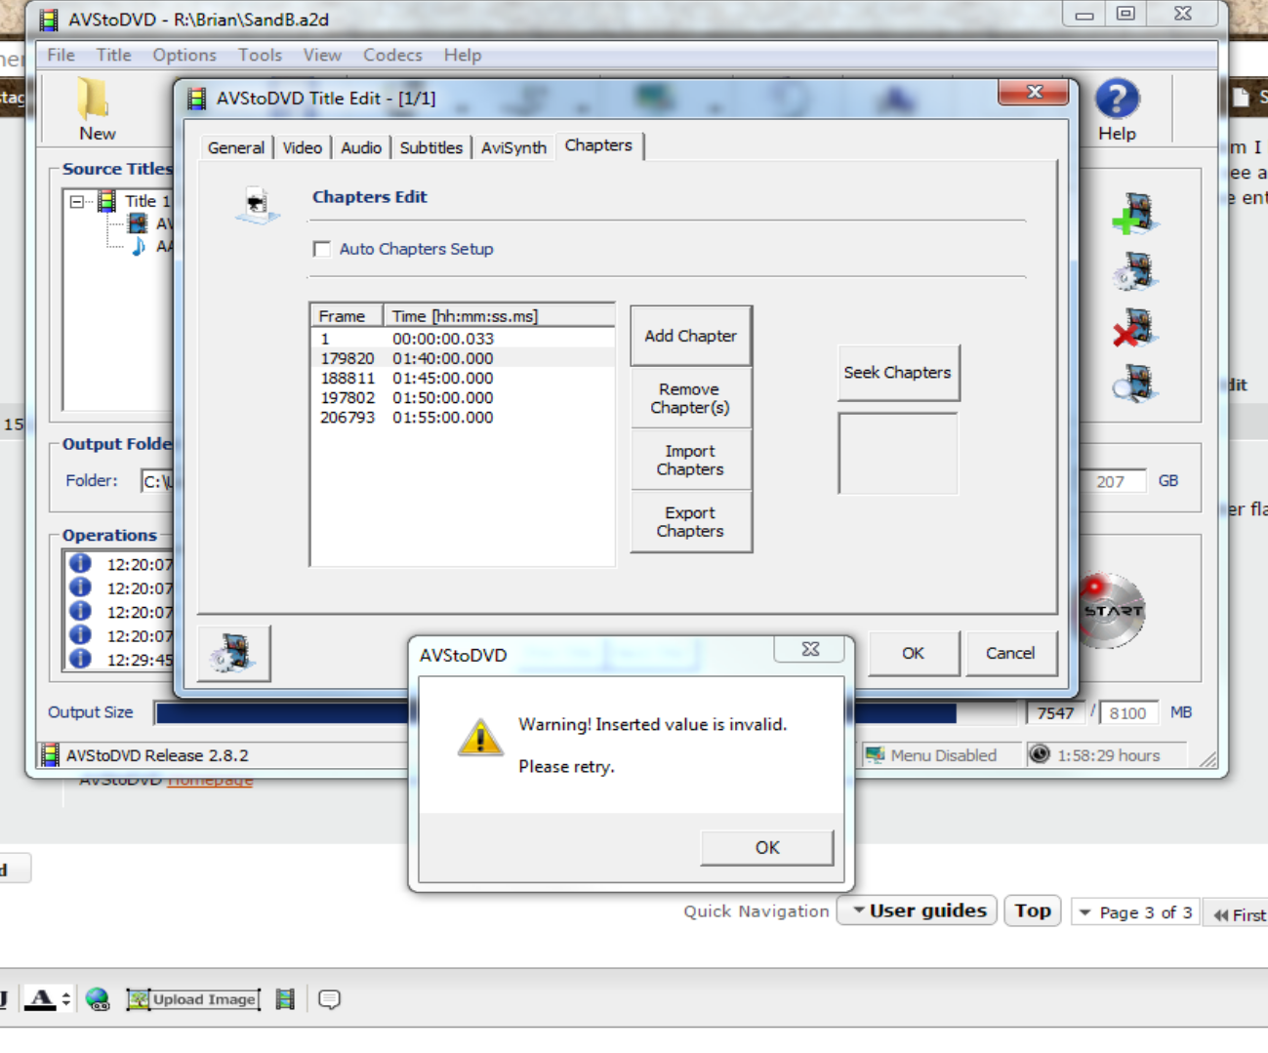Click the 8100 MB disc size field
1268x1053 pixels.
pos(1129,713)
